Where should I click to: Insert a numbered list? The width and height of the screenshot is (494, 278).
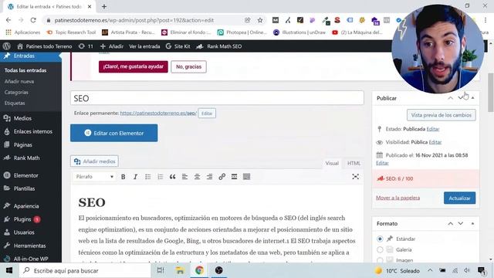click(x=161, y=177)
